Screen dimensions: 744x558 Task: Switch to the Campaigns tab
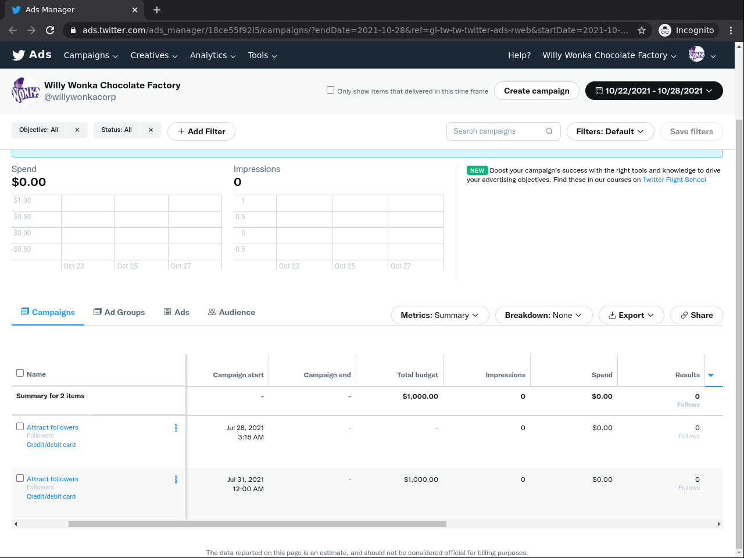[48, 312]
